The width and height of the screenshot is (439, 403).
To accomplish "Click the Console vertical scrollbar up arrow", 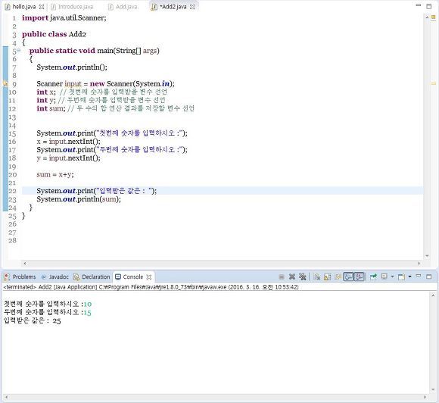I will point(433,295).
